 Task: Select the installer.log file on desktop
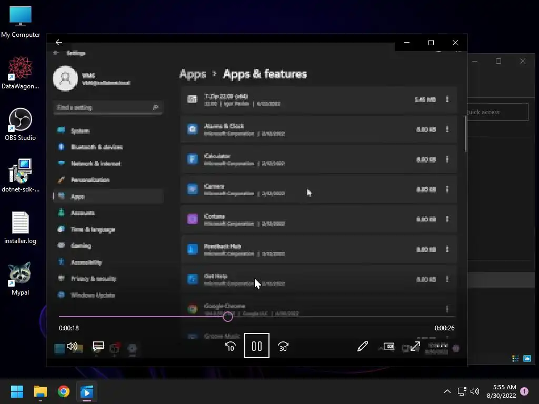[x=21, y=228]
